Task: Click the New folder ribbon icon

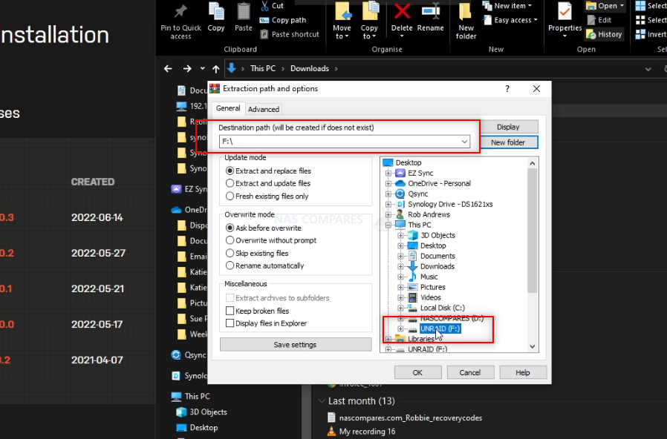Action: (x=466, y=12)
